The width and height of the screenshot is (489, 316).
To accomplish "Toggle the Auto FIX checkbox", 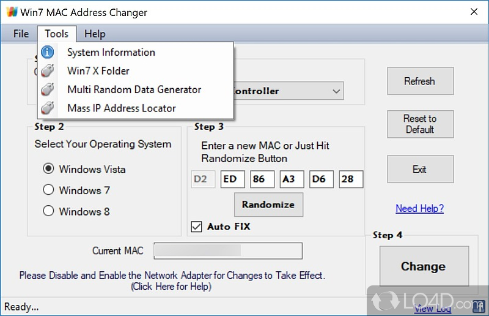I will pyautogui.click(x=196, y=227).
